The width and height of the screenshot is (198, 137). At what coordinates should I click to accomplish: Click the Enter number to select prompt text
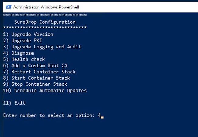click(x=49, y=115)
